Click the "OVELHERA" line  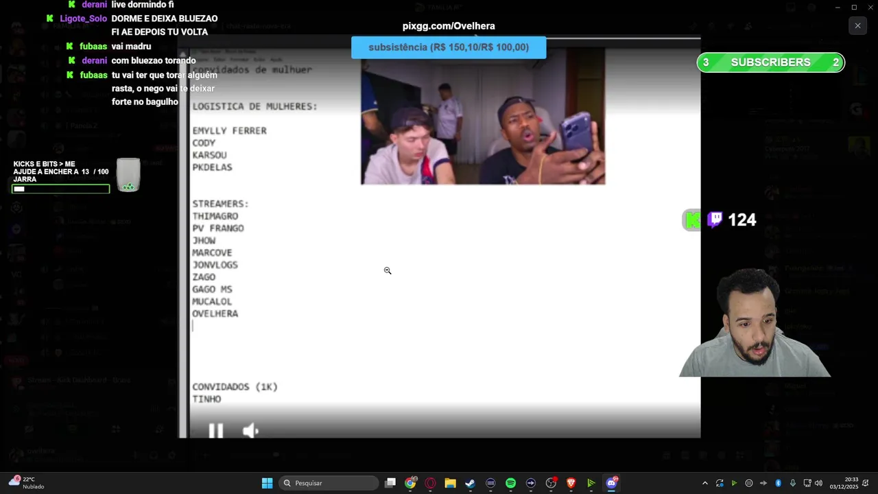pyautogui.click(x=215, y=314)
